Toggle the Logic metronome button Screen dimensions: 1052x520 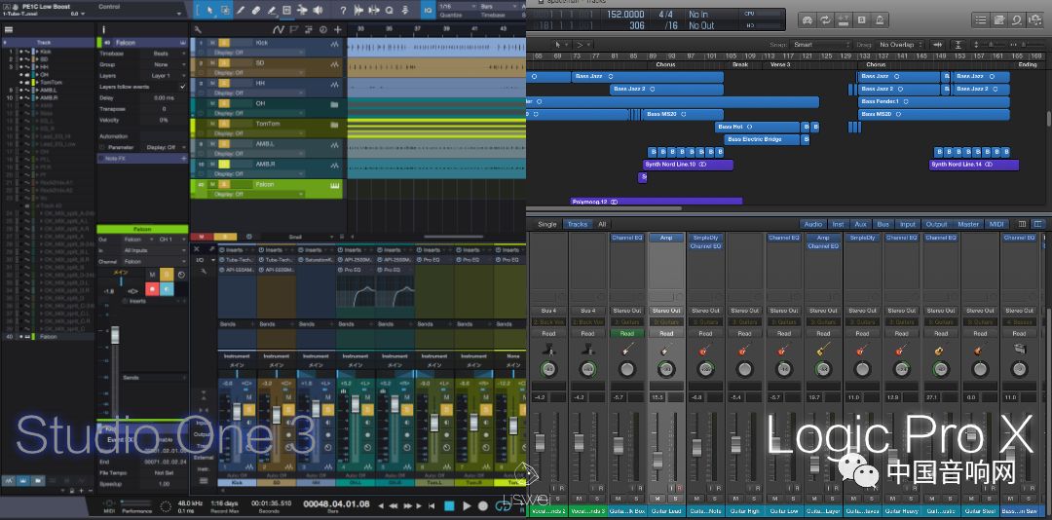879,20
